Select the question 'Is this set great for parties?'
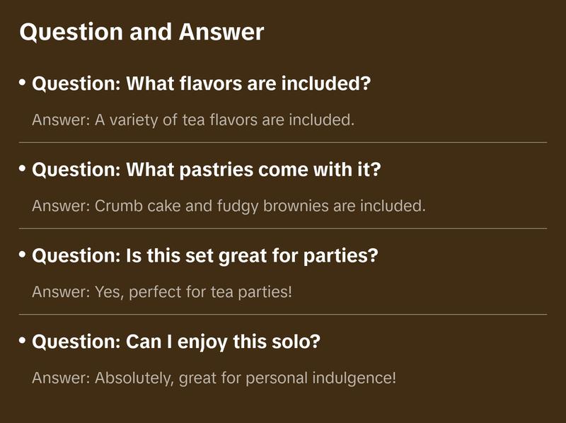 point(205,256)
